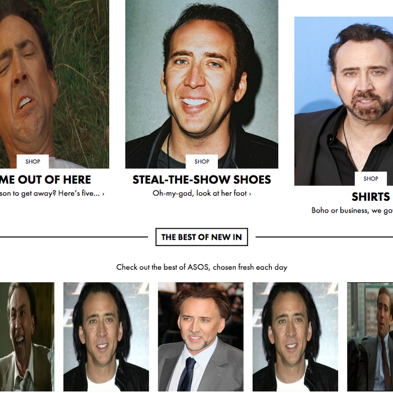Click SHOP button under smiling man in black jacket
Screen dimensions: 393x393
(x=202, y=161)
